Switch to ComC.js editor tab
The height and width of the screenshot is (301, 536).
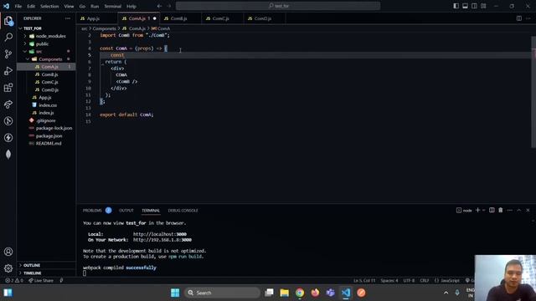pos(223,18)
